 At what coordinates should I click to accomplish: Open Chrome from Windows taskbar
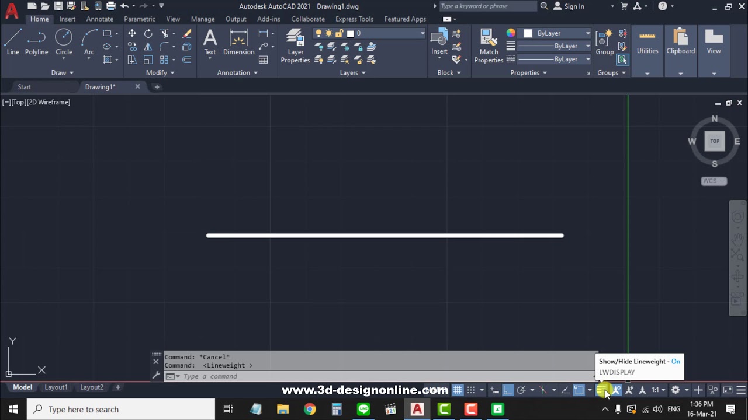310,409
